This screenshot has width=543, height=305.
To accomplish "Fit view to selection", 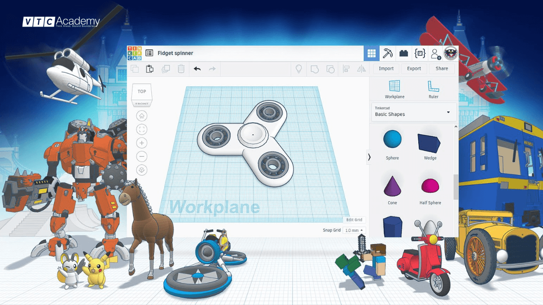I will 142,129.
